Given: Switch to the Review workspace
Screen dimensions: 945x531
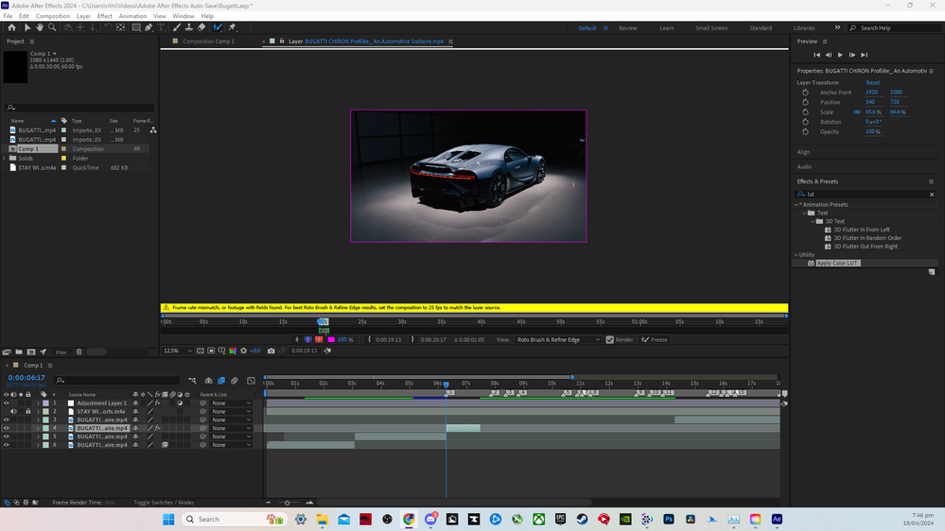Looking at the screenshot, I should (x=628, y=28).
